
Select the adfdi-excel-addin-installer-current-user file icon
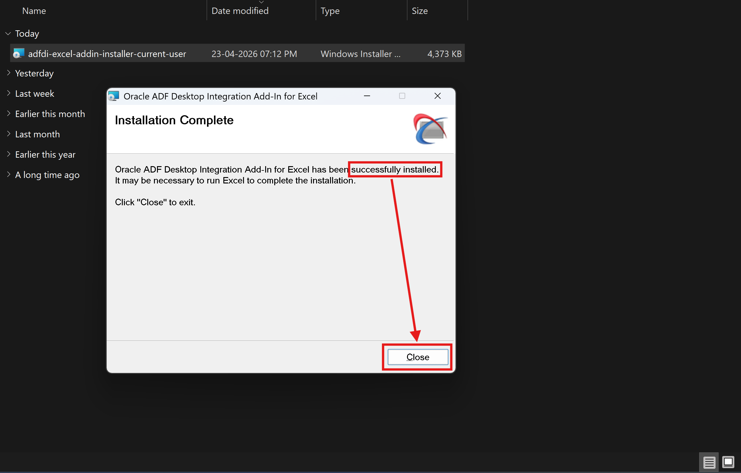[x=18, y=54]
